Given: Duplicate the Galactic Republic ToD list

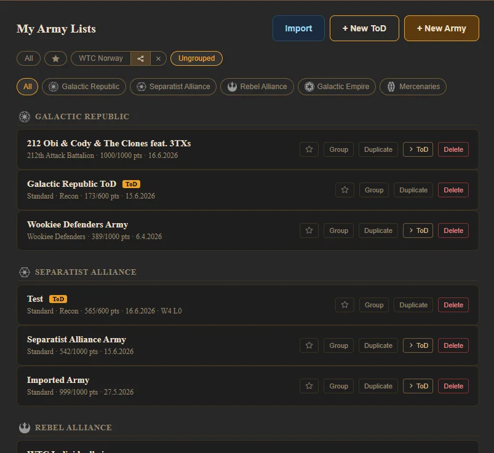Looking at the screenshot, I should pyautogui.click(x=413, y=190).
